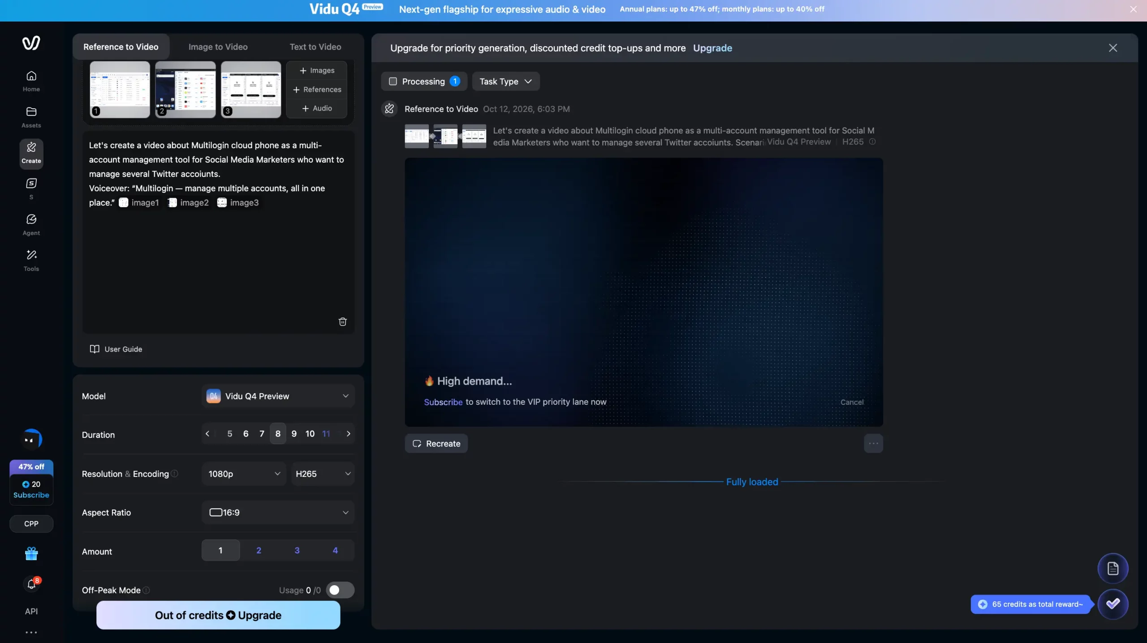
Task: Click Out of credits Upgrade button
Action: (218, 615)
